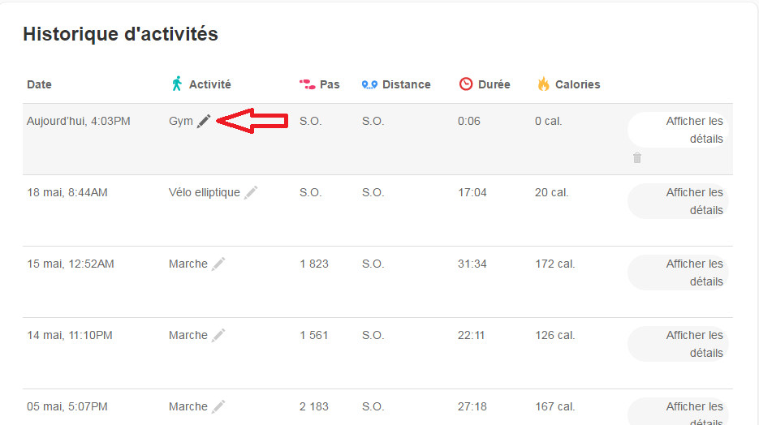Click the footsteps Pas column icon
The width and height of the screenshot is (759, 425).
307,84
